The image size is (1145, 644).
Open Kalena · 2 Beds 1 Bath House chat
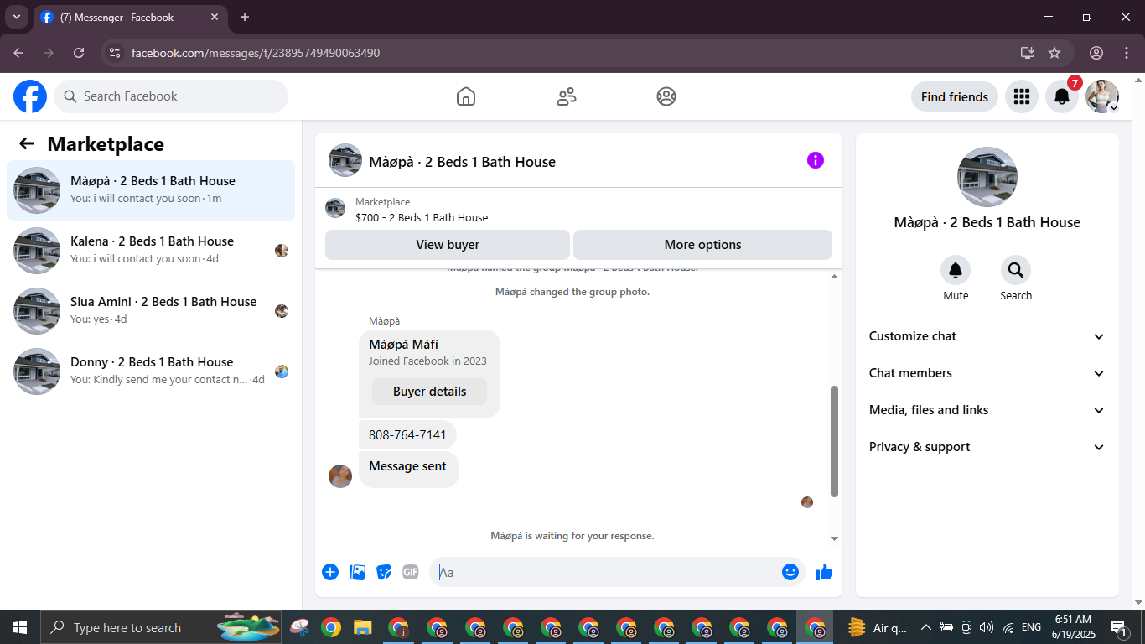coord(151,251)
